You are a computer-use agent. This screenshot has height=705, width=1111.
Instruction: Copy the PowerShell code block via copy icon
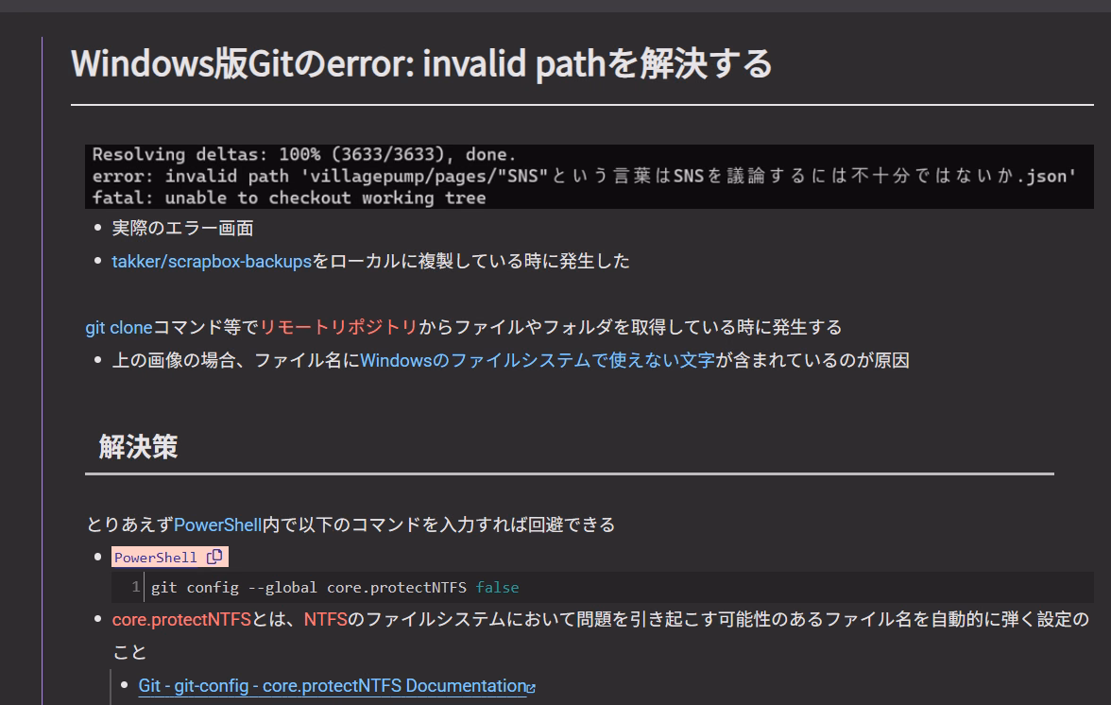coord(214,557)
